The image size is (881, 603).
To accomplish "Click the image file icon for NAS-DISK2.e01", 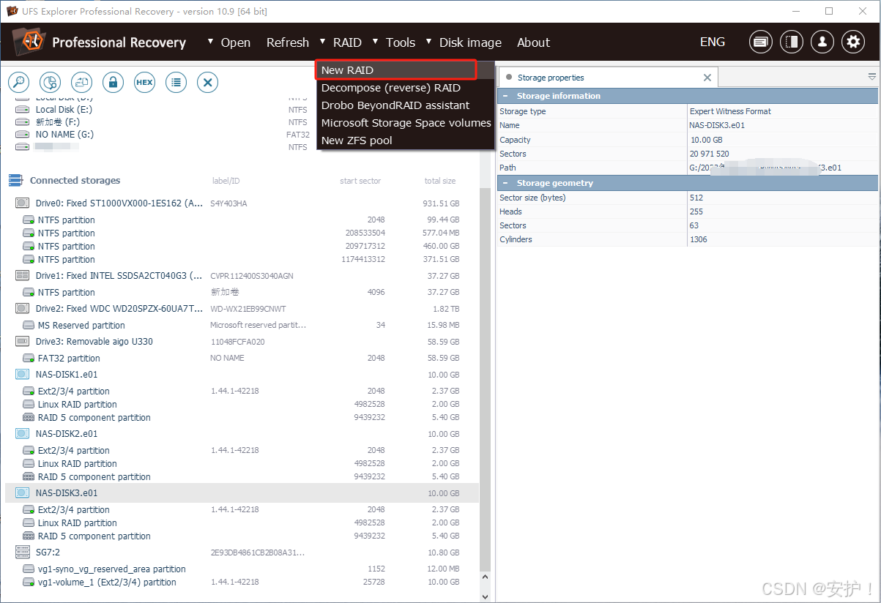I will [23, 434].
